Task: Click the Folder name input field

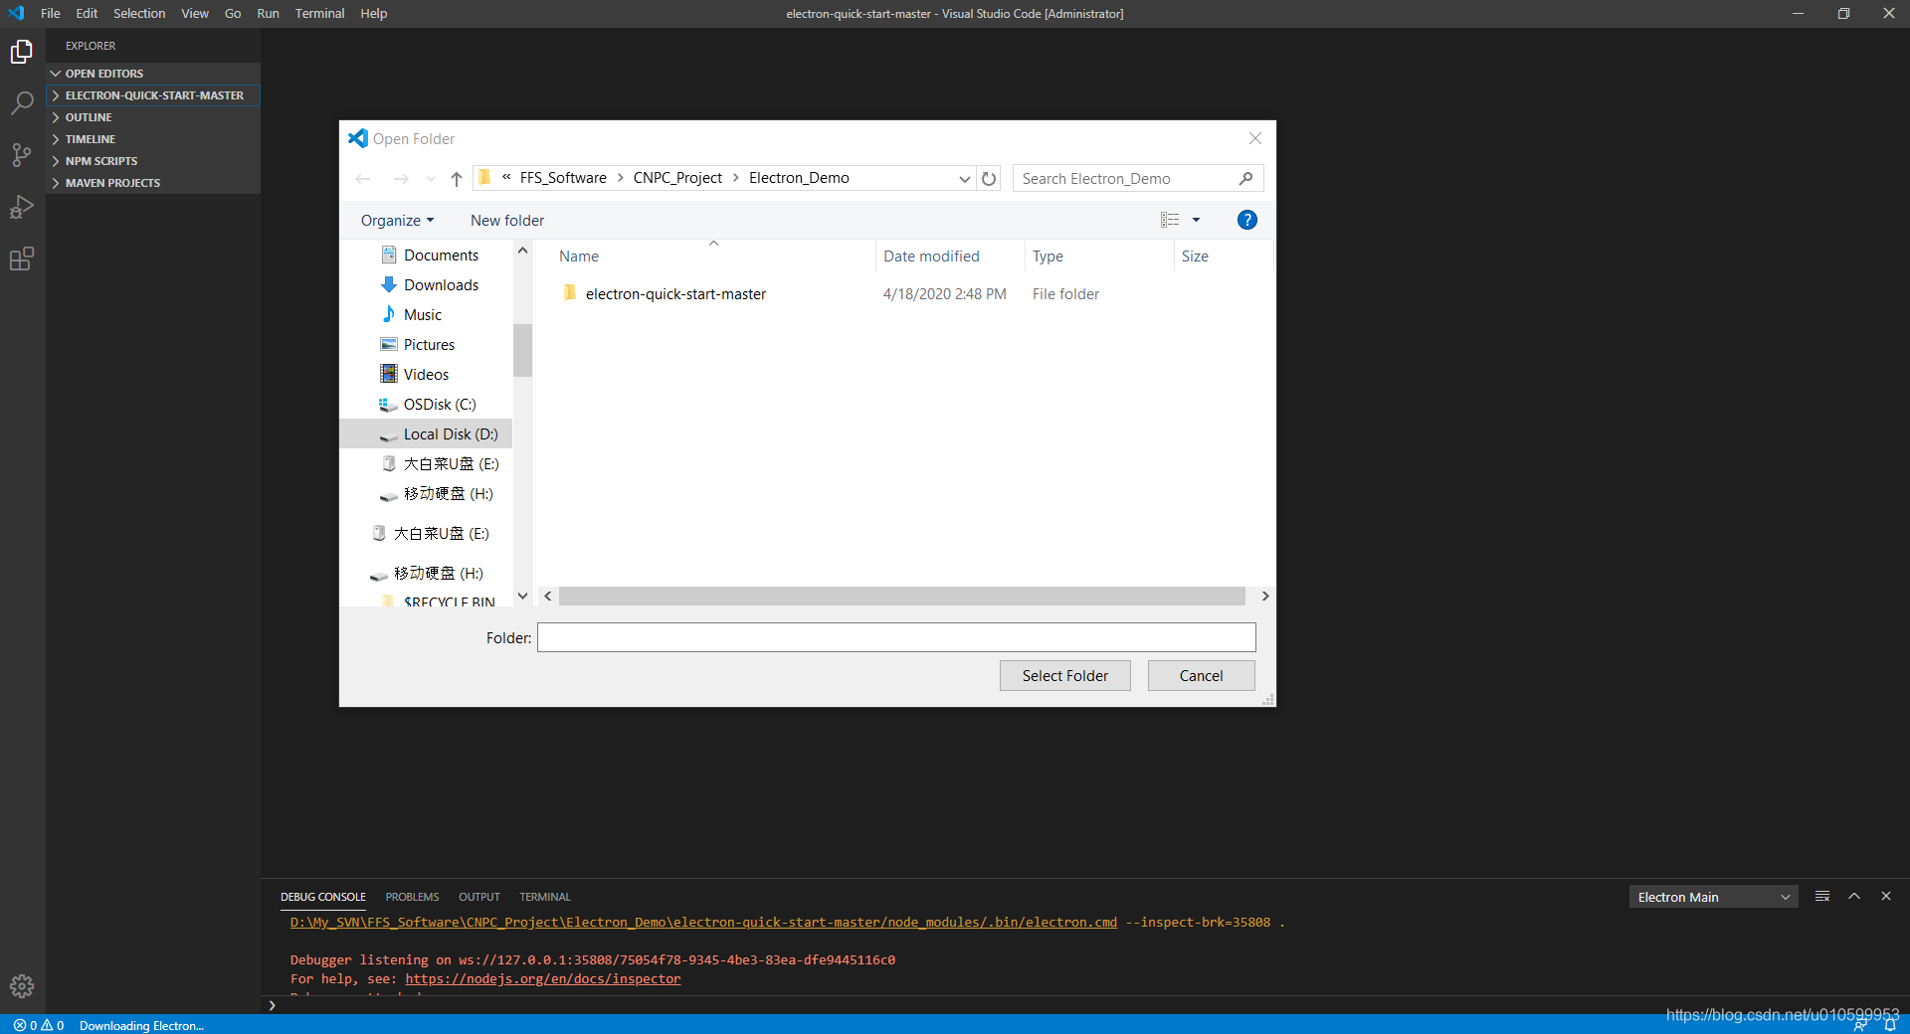Action: [896, 637]
